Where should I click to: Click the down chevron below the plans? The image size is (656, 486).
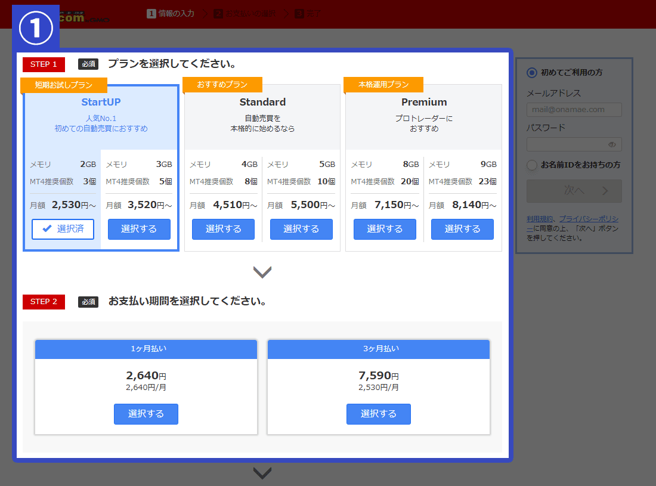pos(262,273)
